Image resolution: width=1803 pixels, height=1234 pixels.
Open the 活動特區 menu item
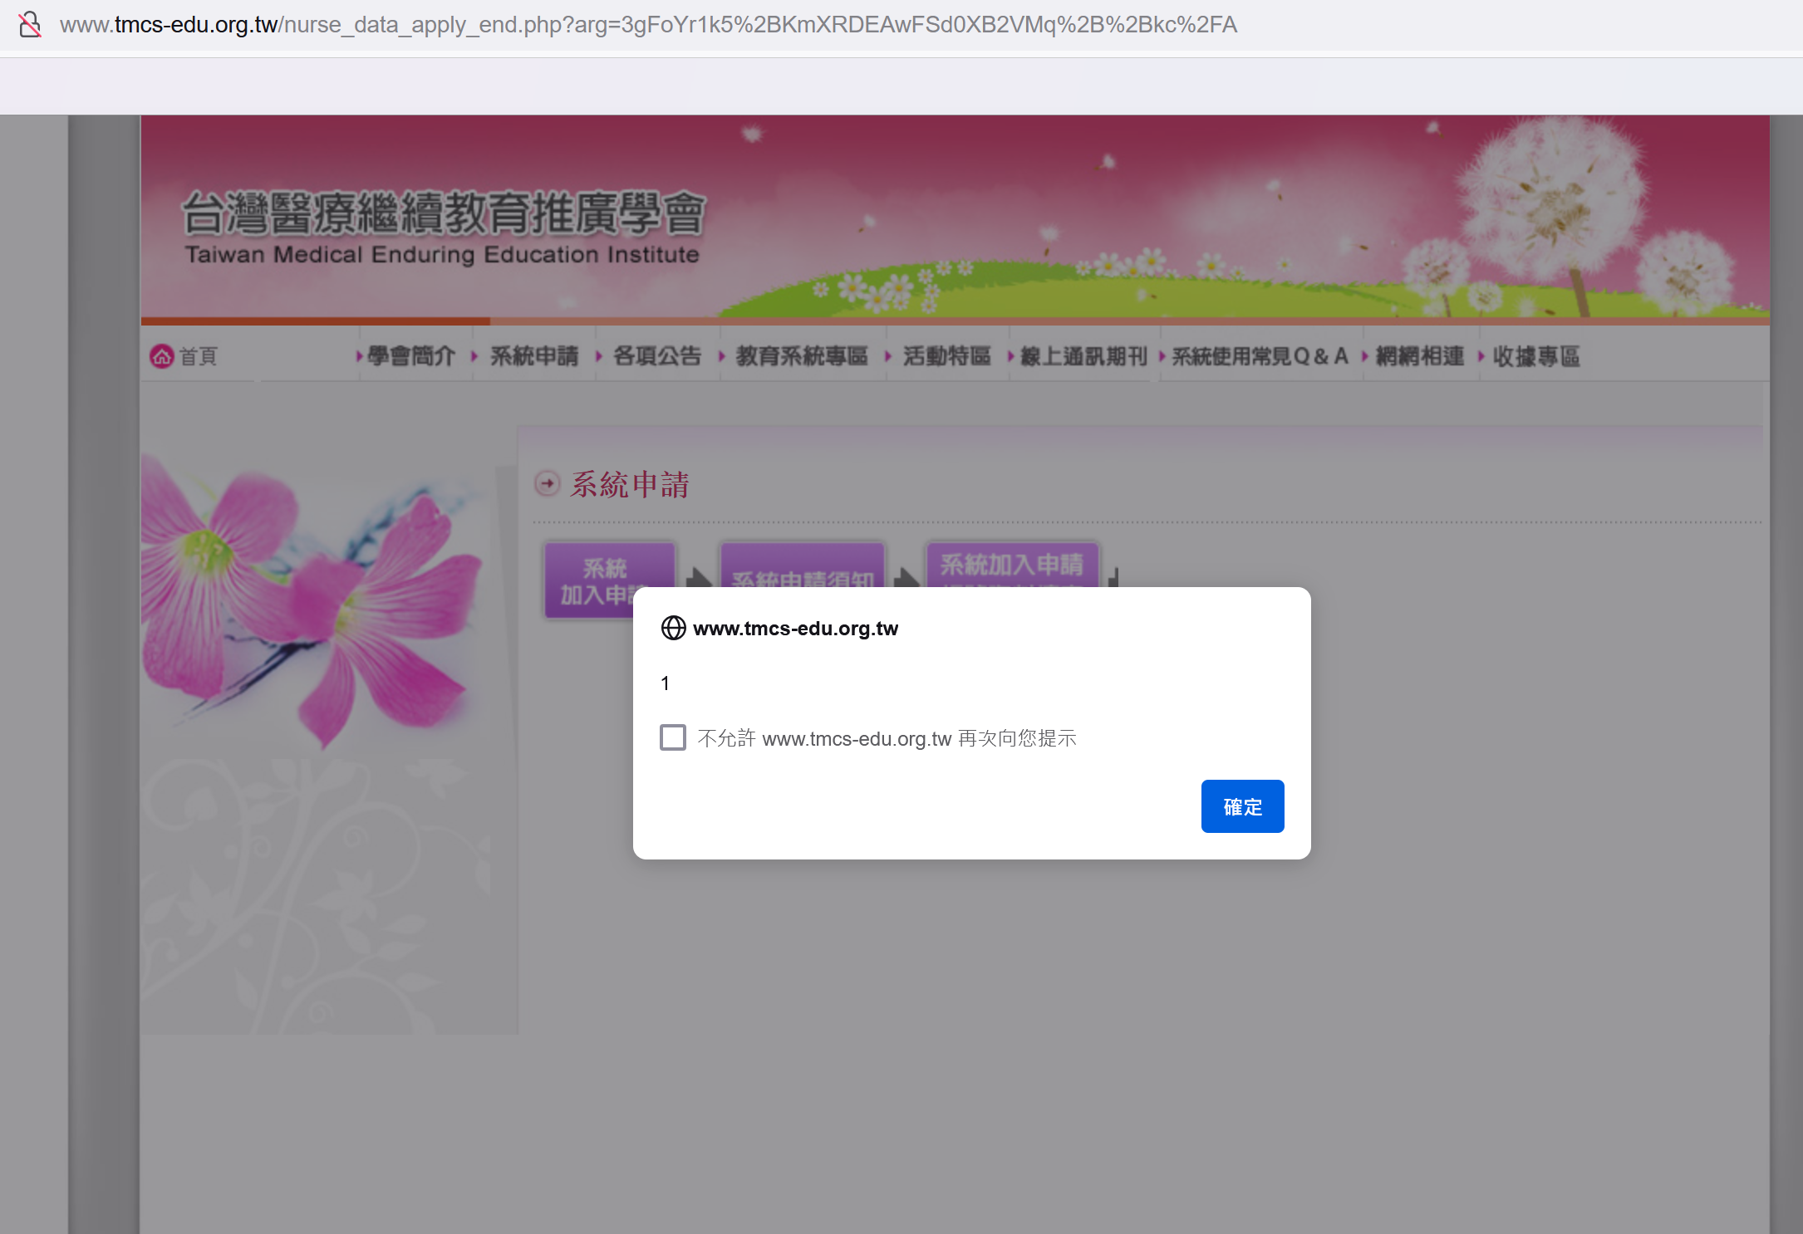947,356
